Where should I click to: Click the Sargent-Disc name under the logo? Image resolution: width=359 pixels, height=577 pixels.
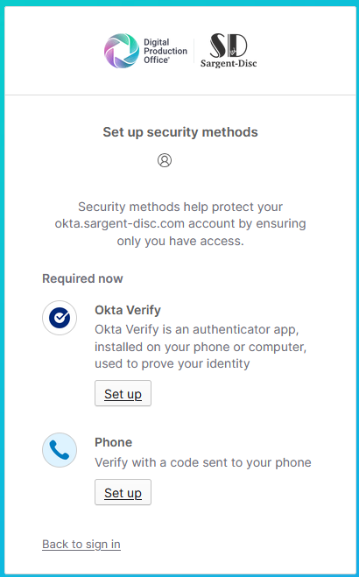pos(229,63)
